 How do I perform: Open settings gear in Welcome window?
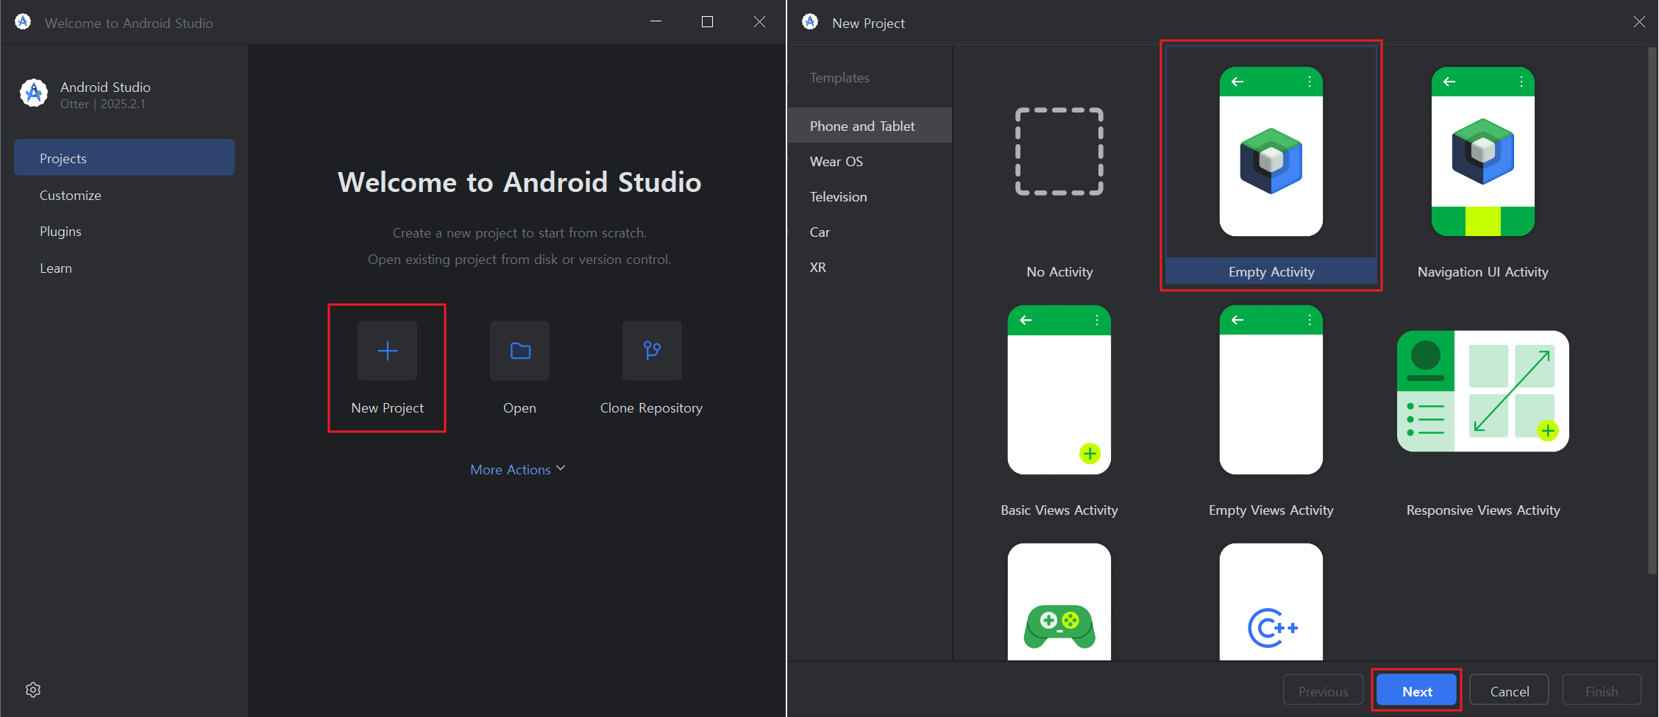tap(33, 690)
